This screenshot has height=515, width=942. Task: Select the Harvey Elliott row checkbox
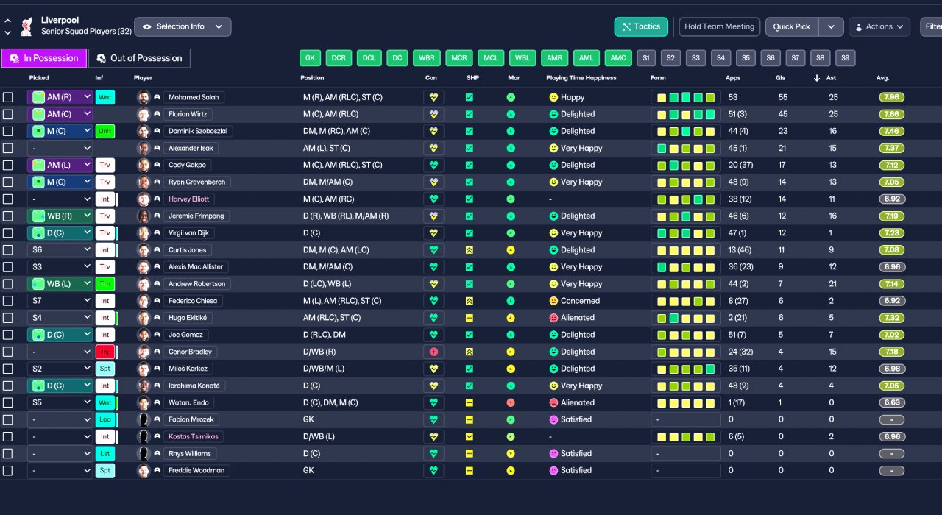7,199
